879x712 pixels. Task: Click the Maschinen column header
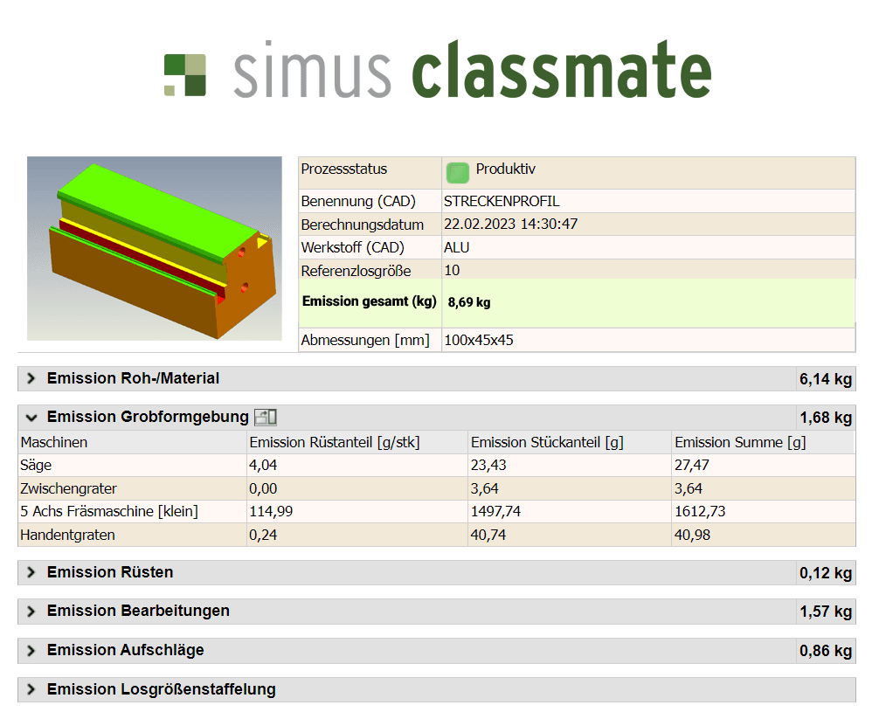tap(54, 442)
